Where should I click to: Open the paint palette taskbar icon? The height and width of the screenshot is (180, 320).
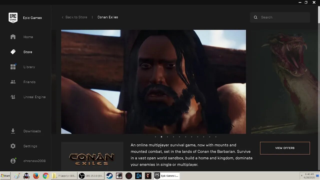point(17,176)
